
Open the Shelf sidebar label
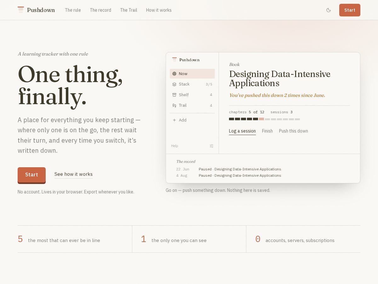pos(184,95)
